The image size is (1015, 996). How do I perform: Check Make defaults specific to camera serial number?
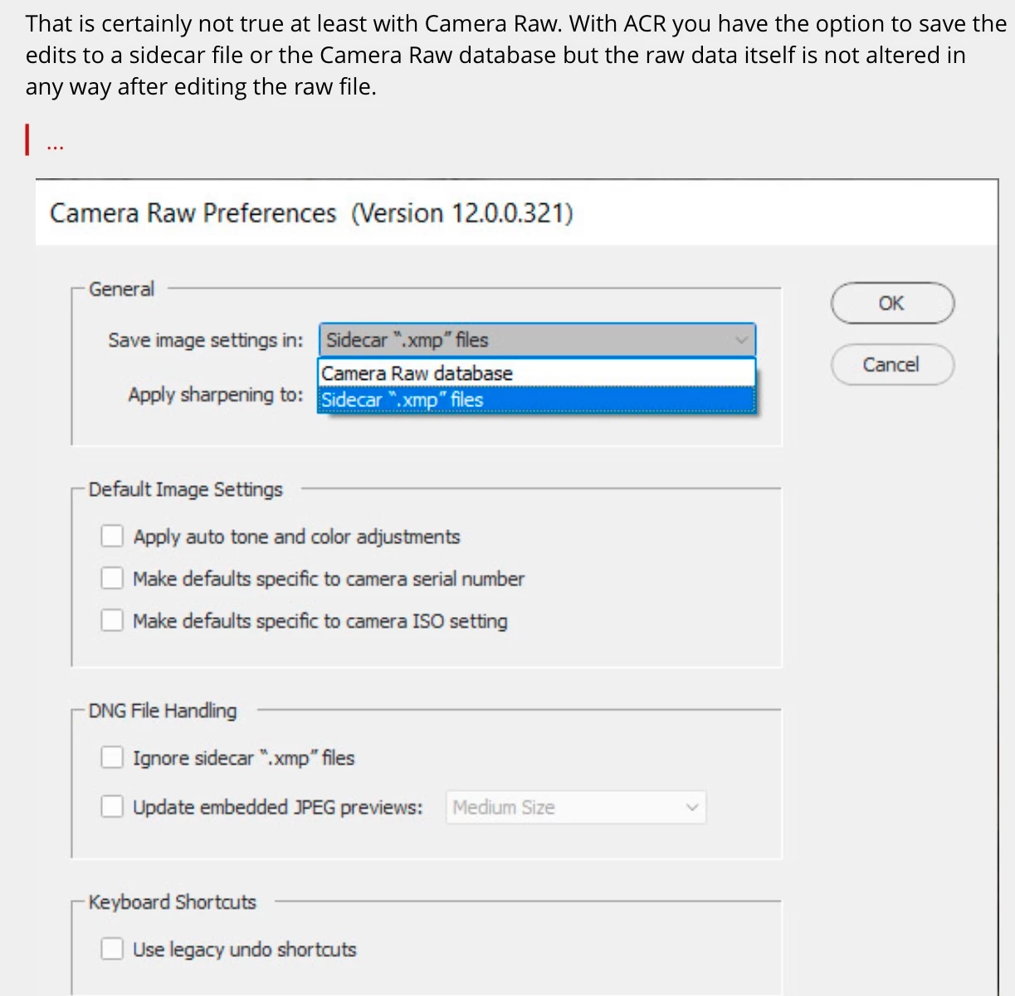point(112,578)
